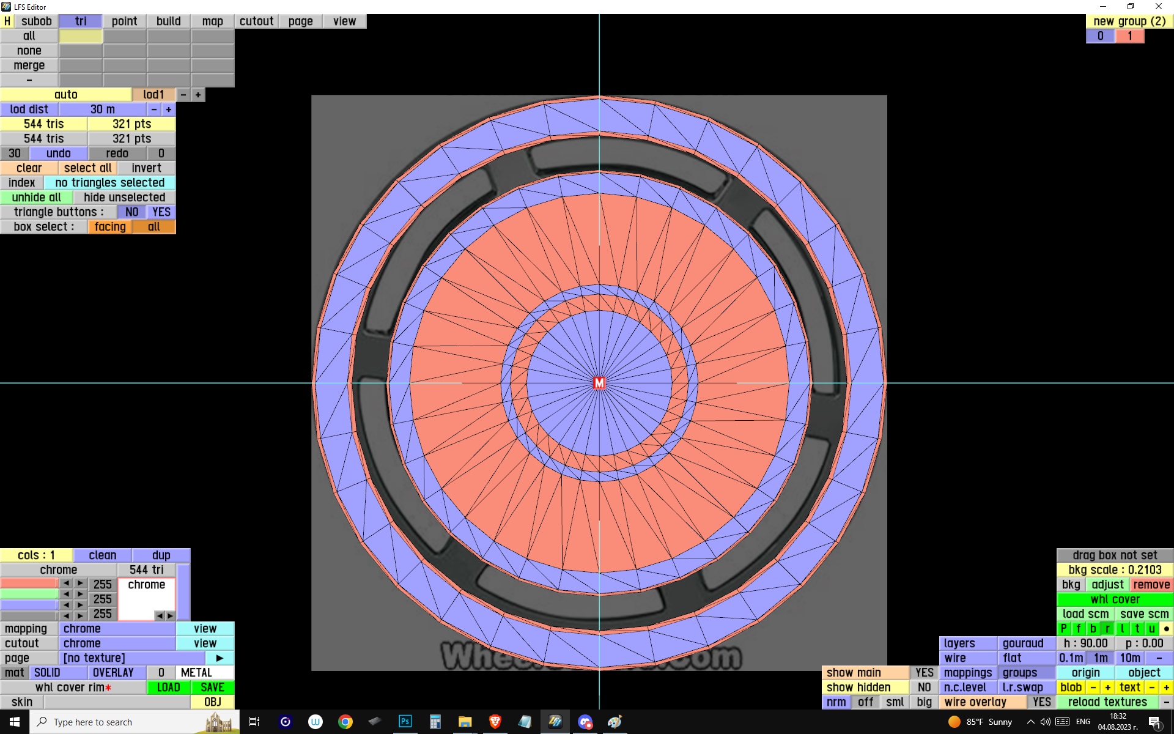This screenshot has width=1174, height=734.
Task: Toggle the wire overlay YES button
Action: pos(1041,702)
